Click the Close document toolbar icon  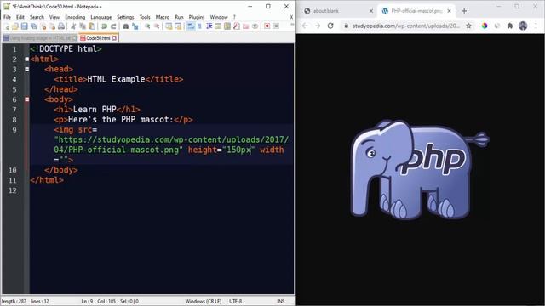pos(43,26)
